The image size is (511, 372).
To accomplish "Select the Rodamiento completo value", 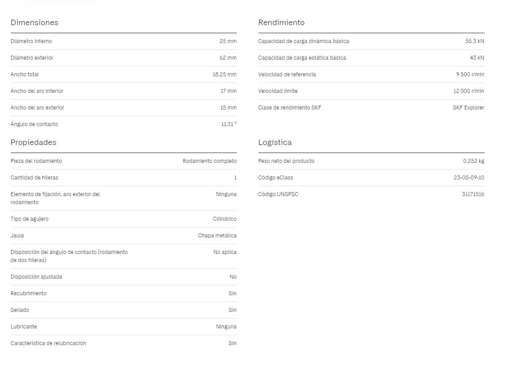I will (210, 161).
